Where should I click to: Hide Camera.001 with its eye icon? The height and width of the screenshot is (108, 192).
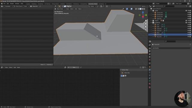click(x=188, y=13)
